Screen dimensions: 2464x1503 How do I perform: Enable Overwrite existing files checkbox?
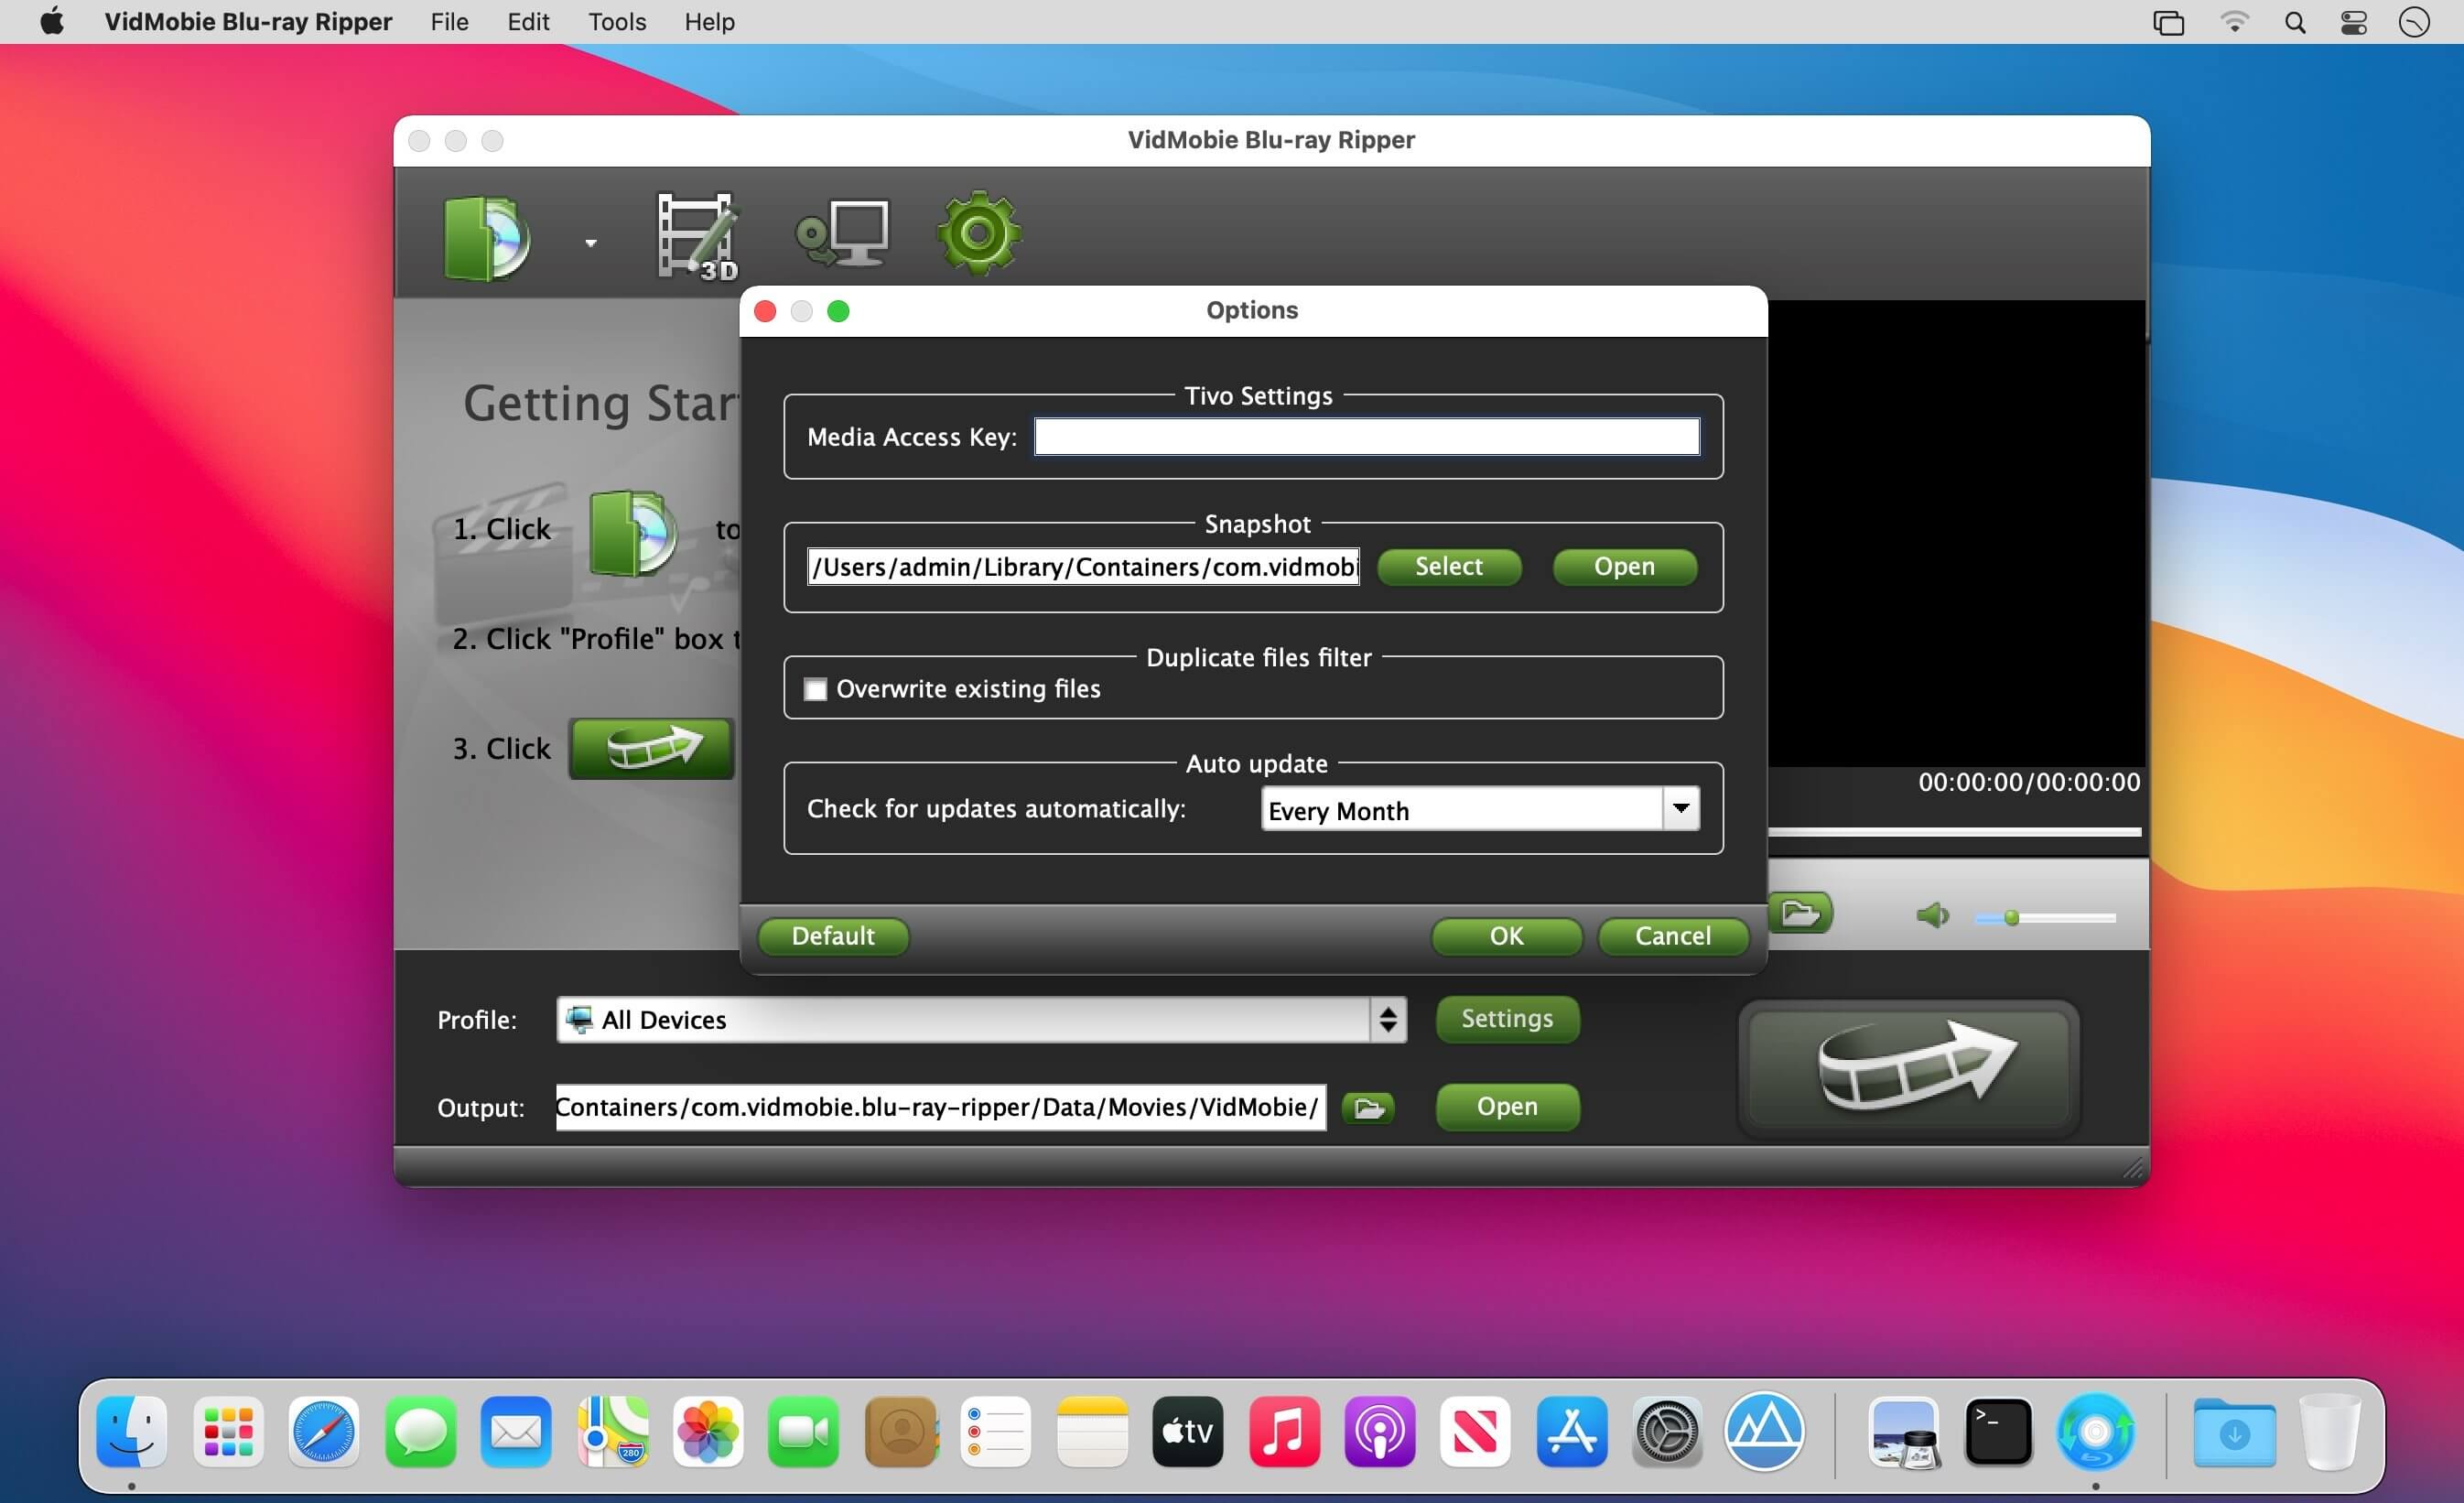[x=816, y=690]
